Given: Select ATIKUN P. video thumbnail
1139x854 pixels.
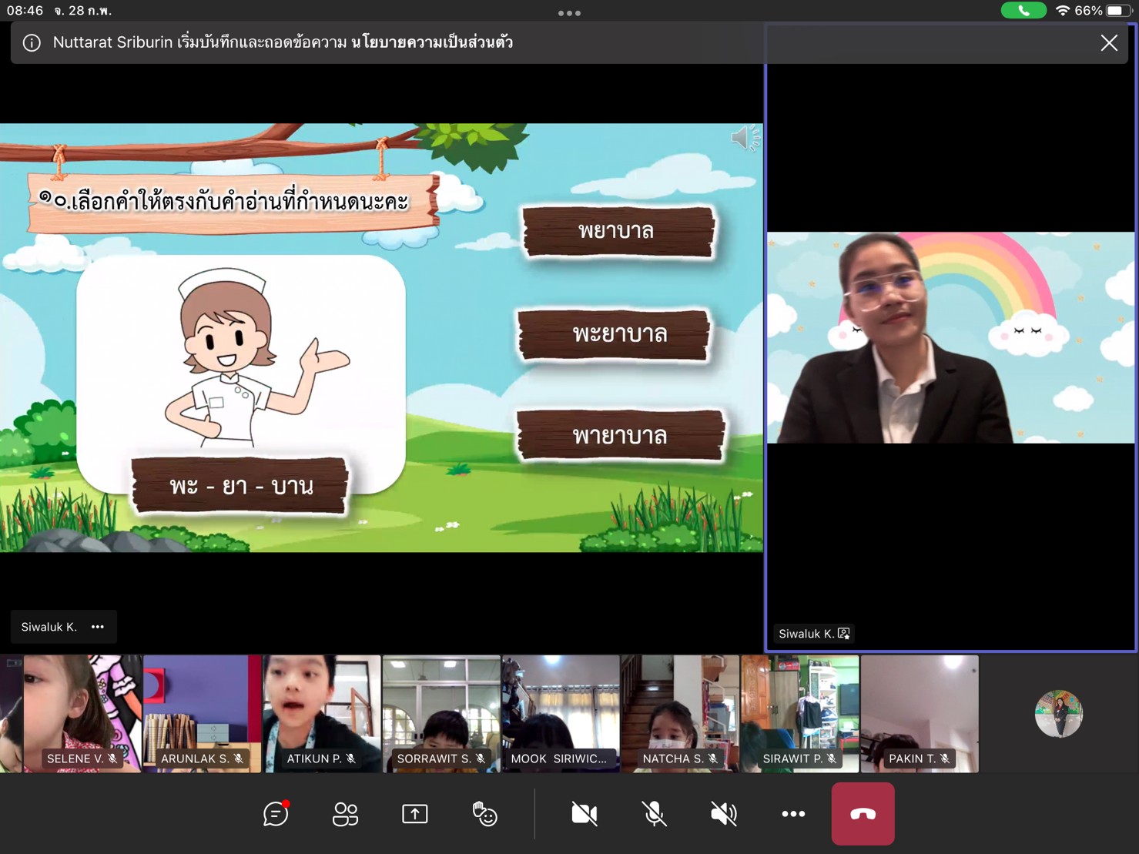Looking at the screenshot, I should pos(321,713).
